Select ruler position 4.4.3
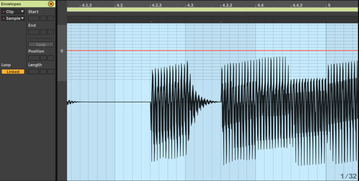This screenshot has width=359, height=181. [x=297, y=5]
